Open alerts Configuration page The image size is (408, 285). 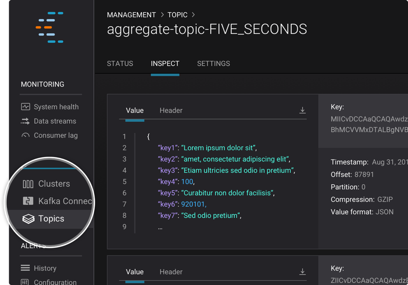coord(55,282)
